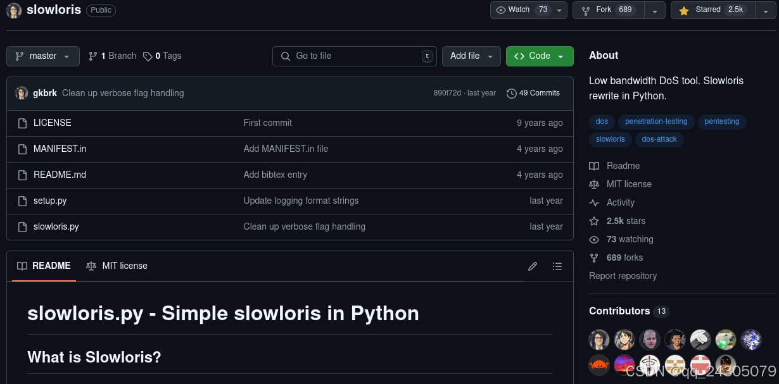Select the 'pentesting' topic tag
The height and width of the screenshot is (384, 779).
722,121
